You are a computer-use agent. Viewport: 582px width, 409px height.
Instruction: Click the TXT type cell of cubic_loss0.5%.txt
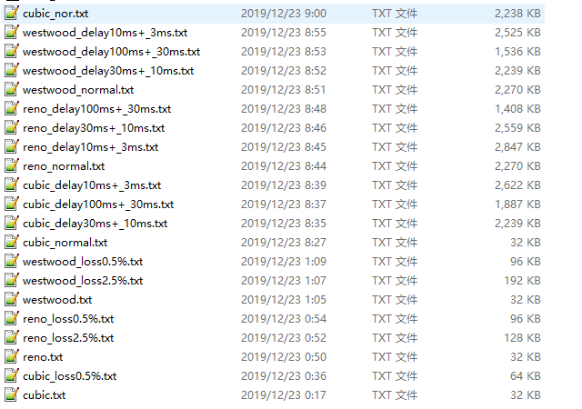point(395,376)
